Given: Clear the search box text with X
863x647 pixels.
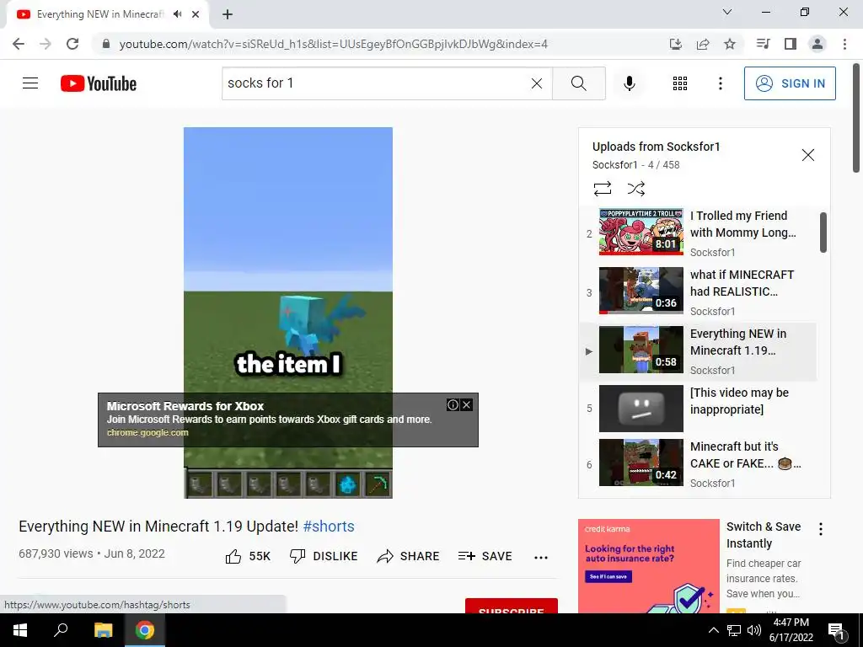Looking at the screenshot, I should pyautogui.click(x=537, y=83).
